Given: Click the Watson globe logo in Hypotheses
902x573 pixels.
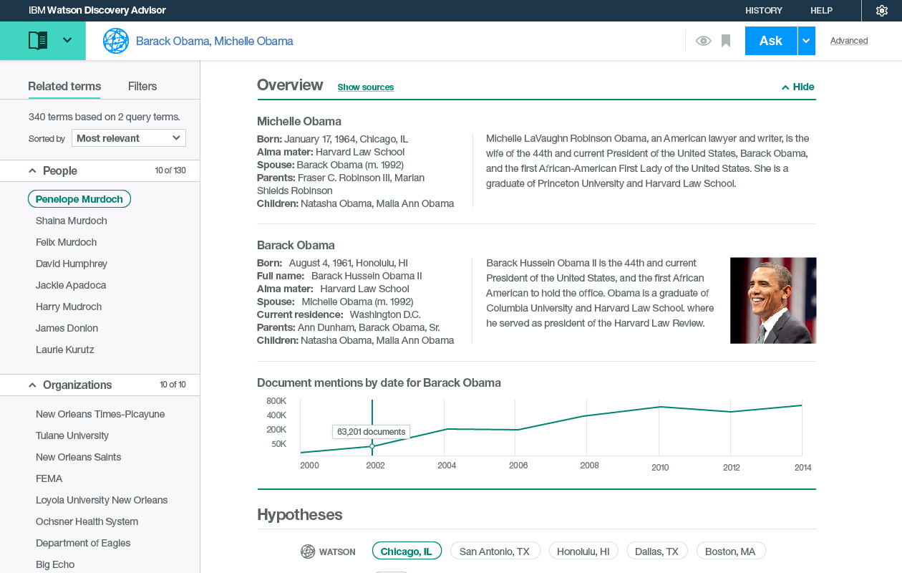Looking at the screenshot, I should click(x=308, y=552).
